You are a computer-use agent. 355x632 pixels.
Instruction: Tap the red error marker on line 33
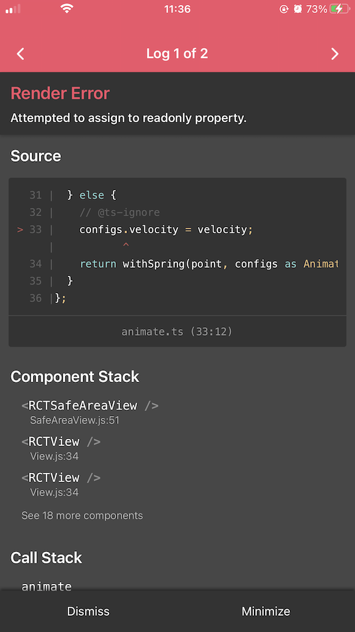19,229
